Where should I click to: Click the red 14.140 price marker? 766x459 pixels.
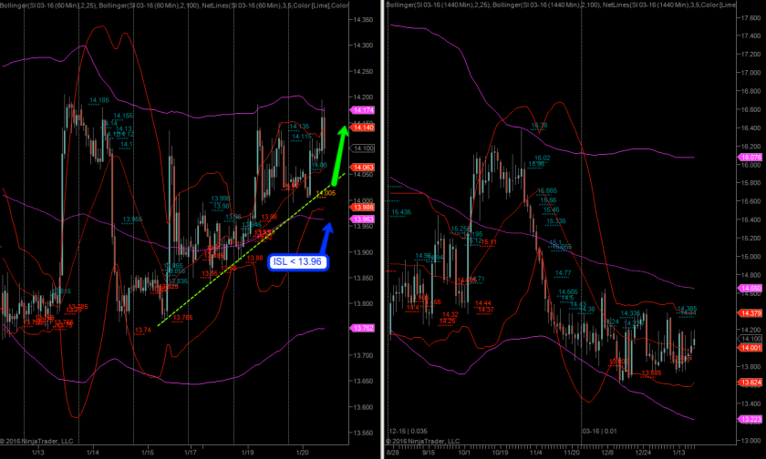[x=362, y=127]
